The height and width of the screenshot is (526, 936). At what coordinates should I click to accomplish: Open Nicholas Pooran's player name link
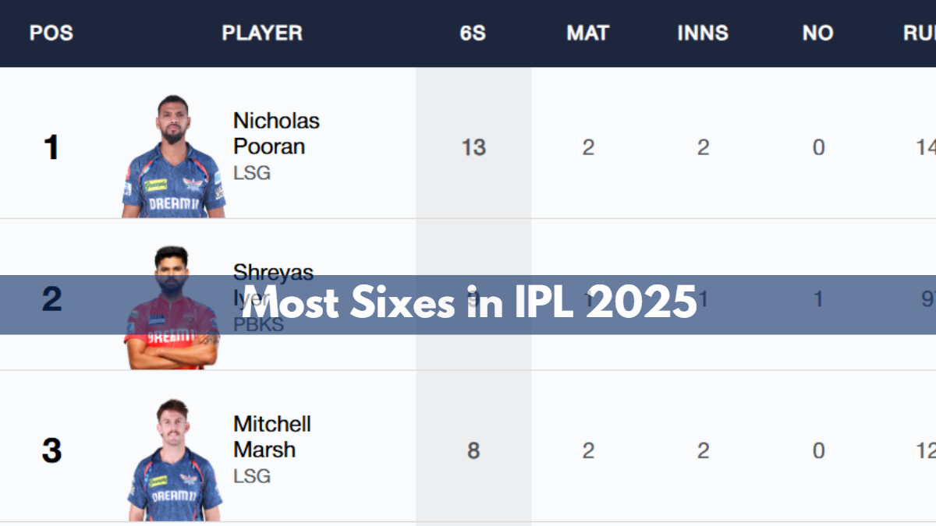(275, 133)
